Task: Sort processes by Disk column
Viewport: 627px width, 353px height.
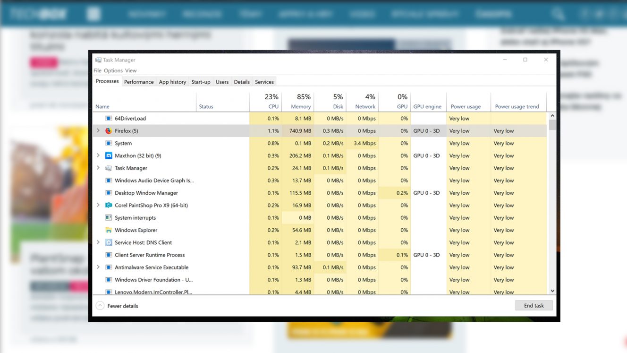Action: pyautogui.click(x=330, y=102)
